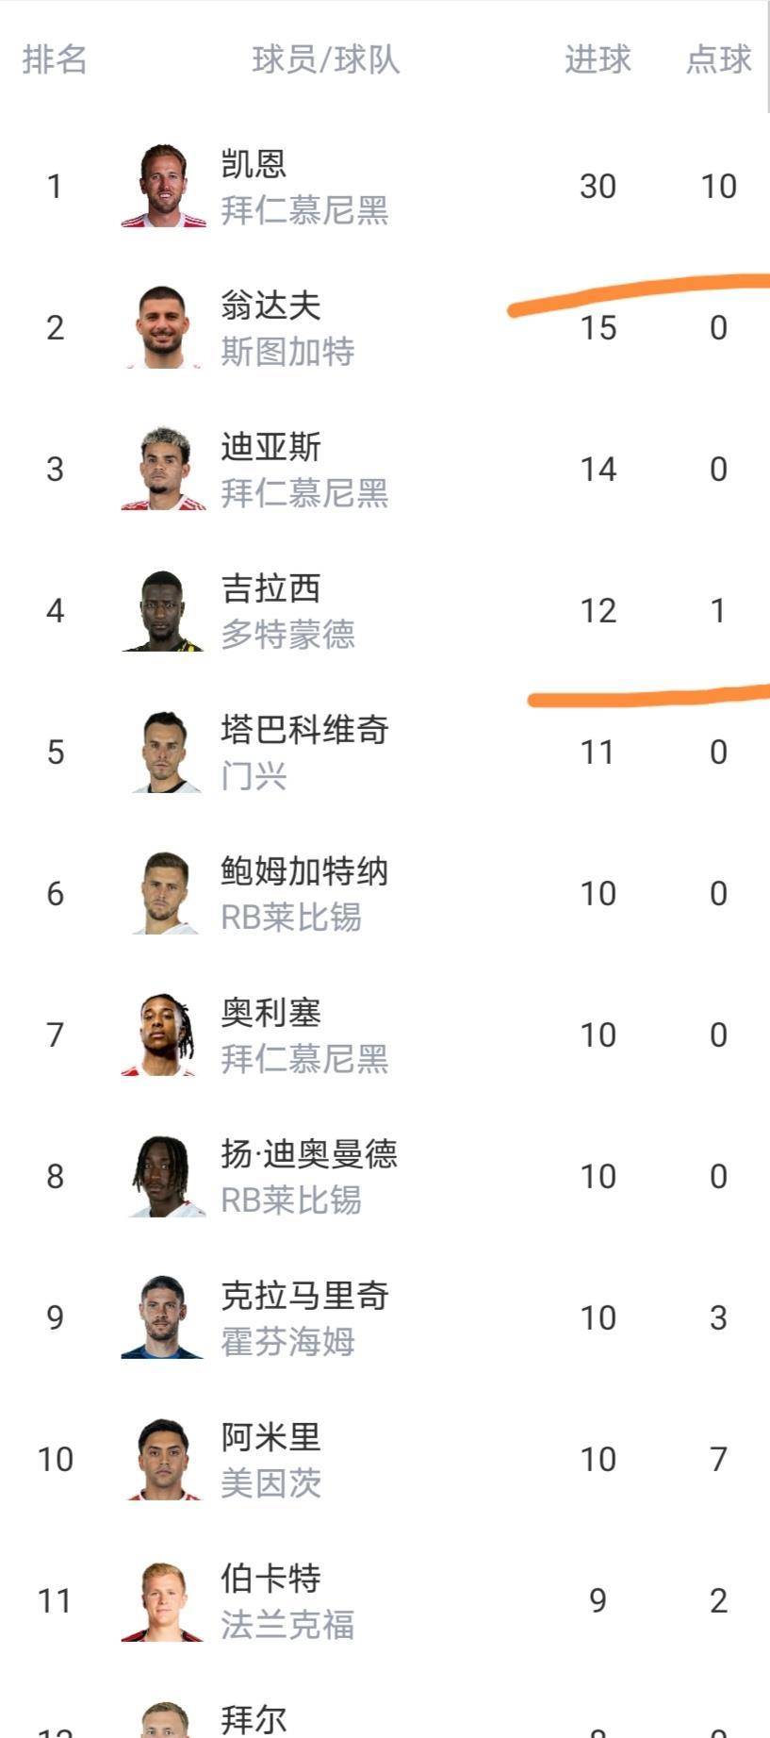770x1738 pixels.
Task: Open 凯恩 player name link
Action: pyautogui.click(x=254, y=164)
